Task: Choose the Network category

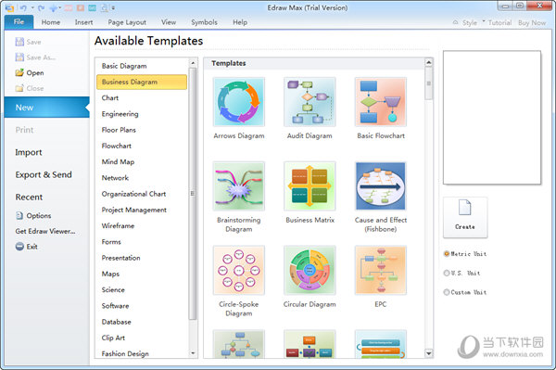Action: pyautogui.click(x=142, y=178)
